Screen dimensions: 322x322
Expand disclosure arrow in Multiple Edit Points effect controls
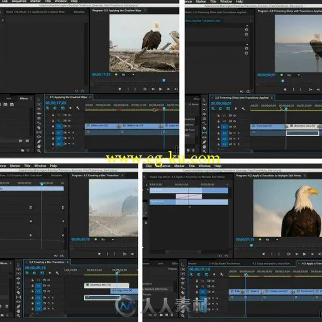[x=147, y=185]
